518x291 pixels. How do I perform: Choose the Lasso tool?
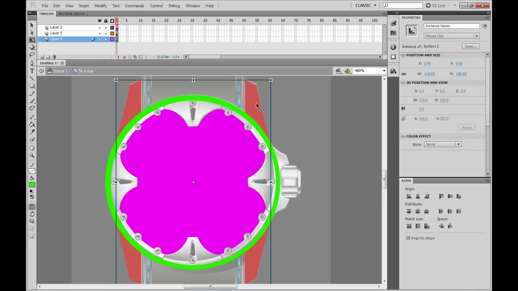[x=32, y=55]
